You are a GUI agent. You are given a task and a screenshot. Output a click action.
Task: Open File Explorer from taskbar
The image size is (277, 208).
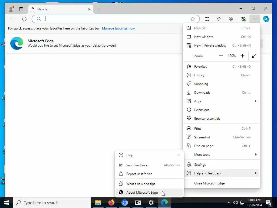[x=98, y=203]
